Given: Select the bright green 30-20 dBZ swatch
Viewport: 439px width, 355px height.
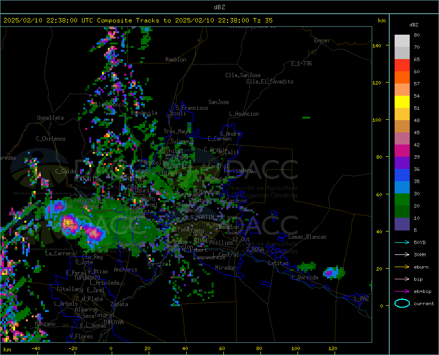Looking at the screenshot, I should (x=402, y=200).
